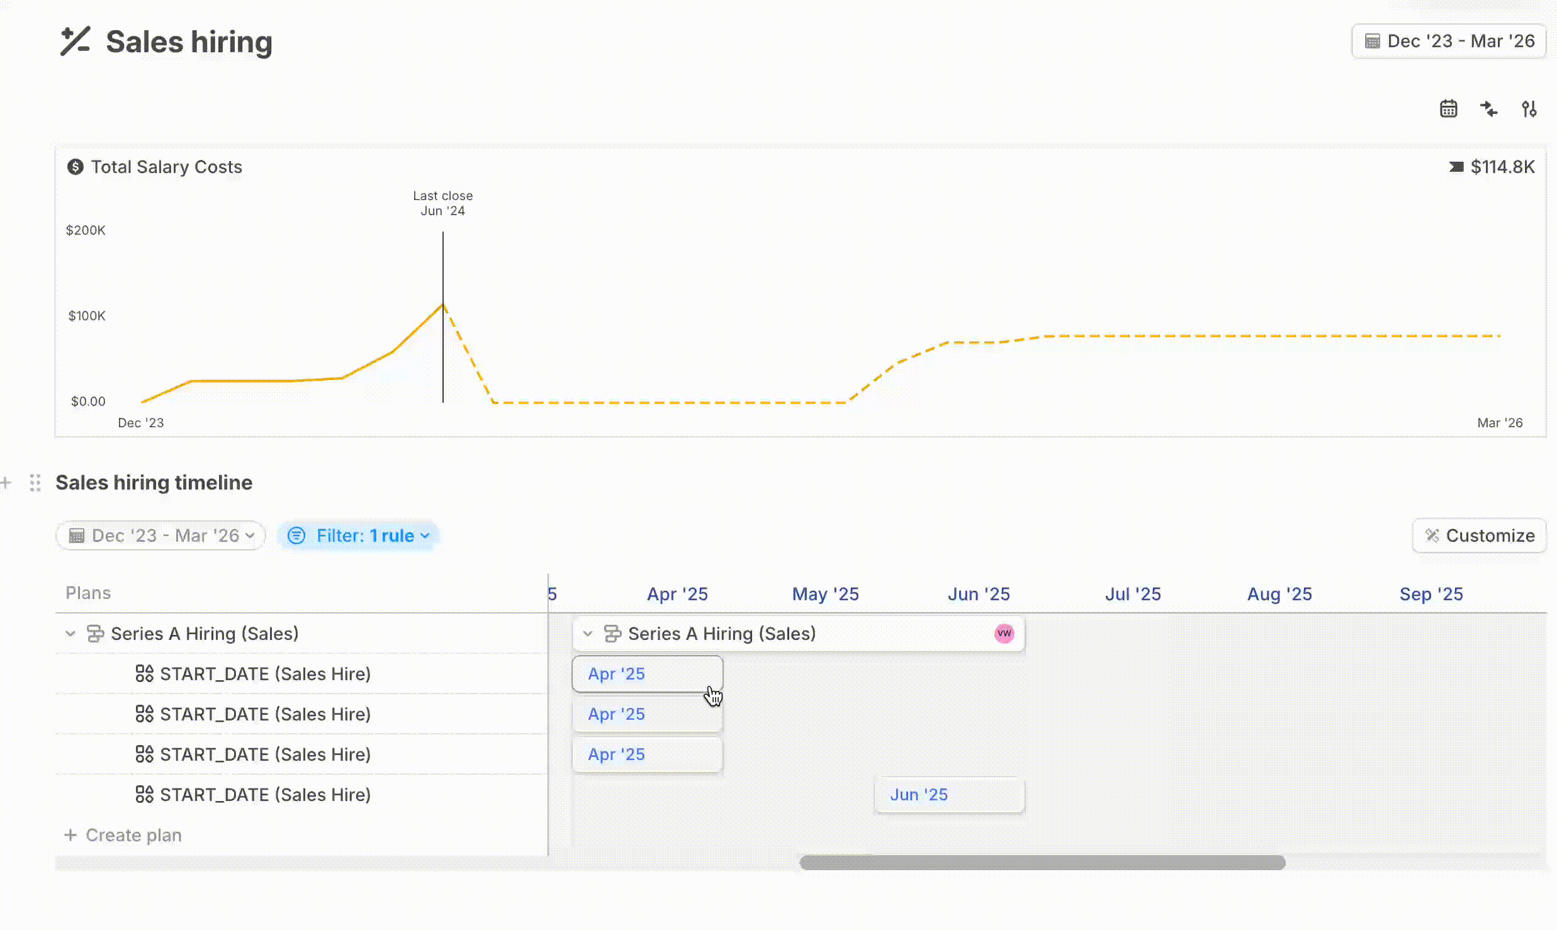Open the sliders settings icon in the toolbar
Viewport: 1557px width, 930px height.
point(1529,109)
